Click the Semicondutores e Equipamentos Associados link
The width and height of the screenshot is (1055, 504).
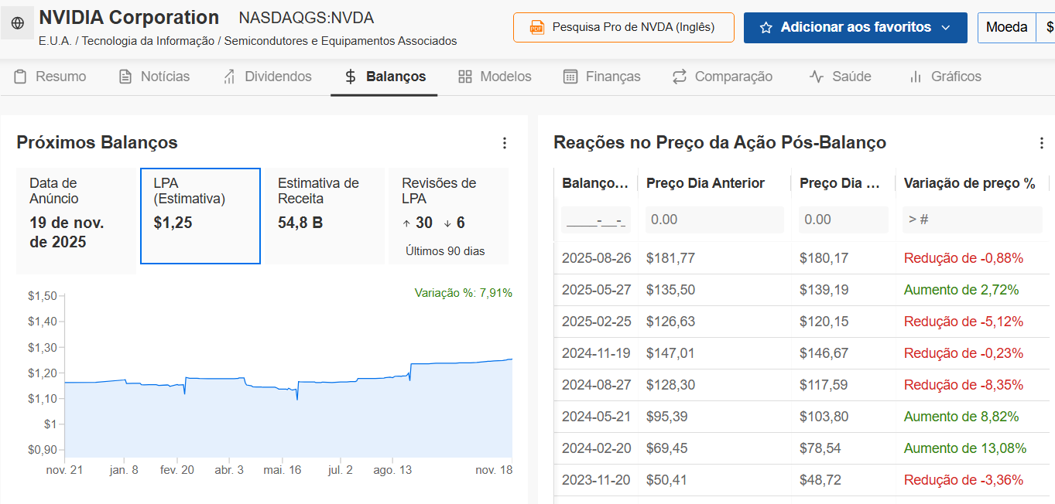pos(341,41)
